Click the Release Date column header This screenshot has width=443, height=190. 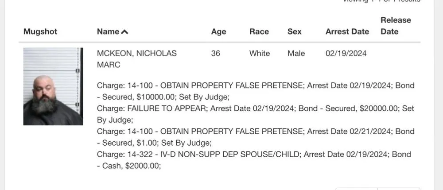pos(396,26)
